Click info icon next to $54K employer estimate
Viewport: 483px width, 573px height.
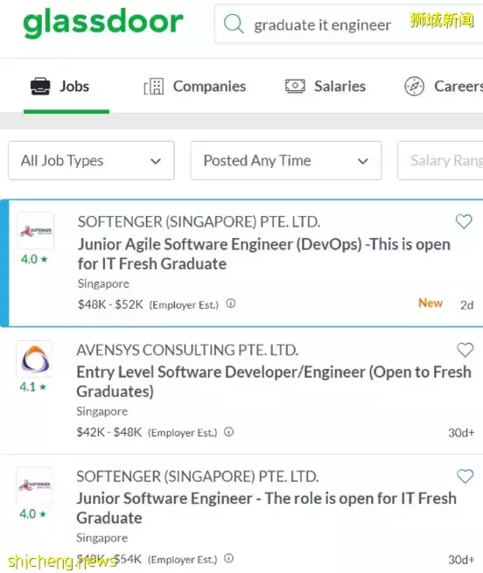point(229,558)
